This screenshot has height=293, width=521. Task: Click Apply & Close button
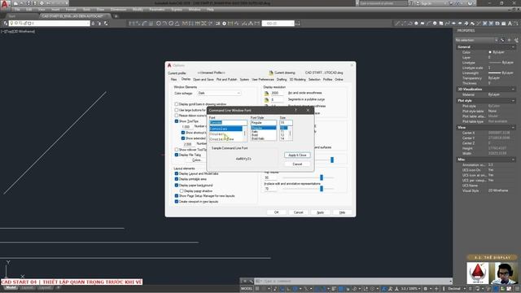[297, 155]
